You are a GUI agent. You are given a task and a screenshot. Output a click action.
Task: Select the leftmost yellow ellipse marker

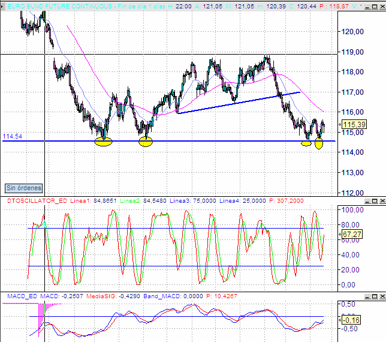103,142
